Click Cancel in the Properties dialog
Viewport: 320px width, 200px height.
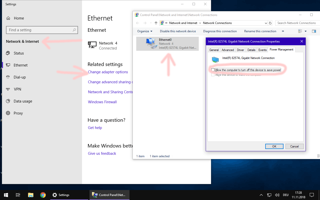click(x=294, y=146)
